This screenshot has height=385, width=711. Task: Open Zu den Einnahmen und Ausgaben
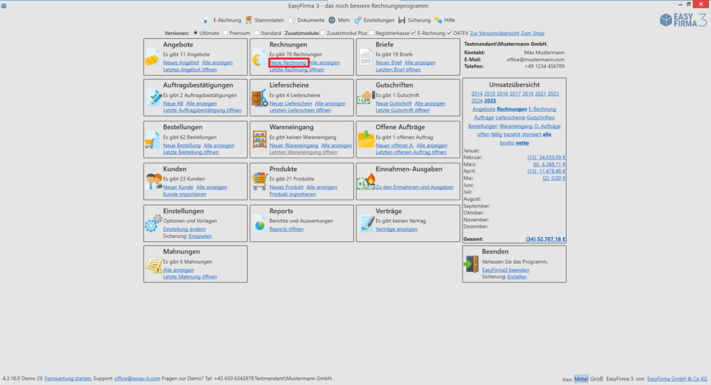[x=415, y=187]
